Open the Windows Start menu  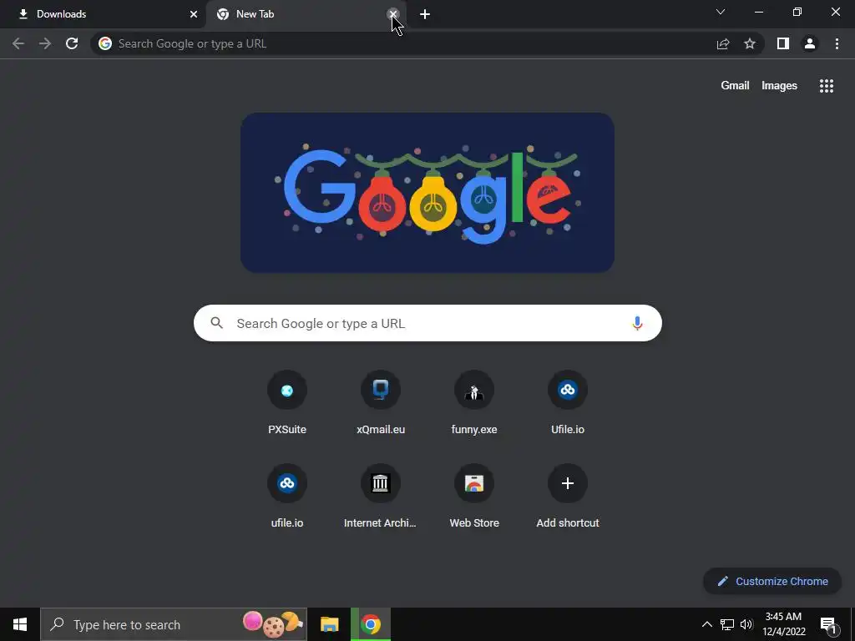click(x=20, y=624)
